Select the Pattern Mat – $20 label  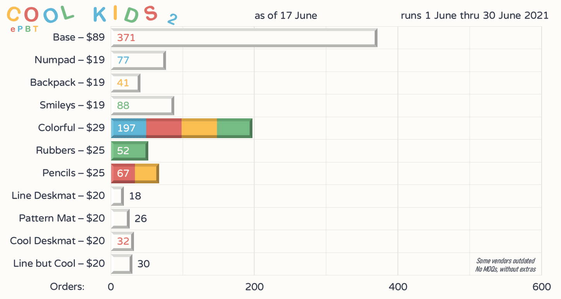(x=62, y=218)
